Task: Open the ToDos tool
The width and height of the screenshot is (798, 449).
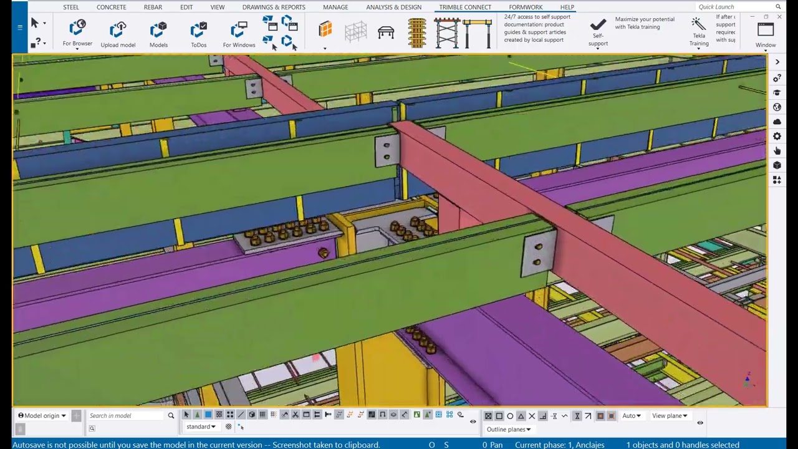Action: coord(198,34)
